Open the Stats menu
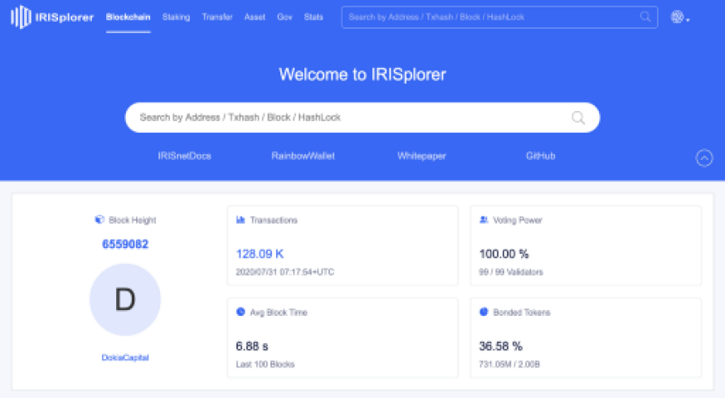The width and height of the screenshot is (725, 398). coord(314,17)
